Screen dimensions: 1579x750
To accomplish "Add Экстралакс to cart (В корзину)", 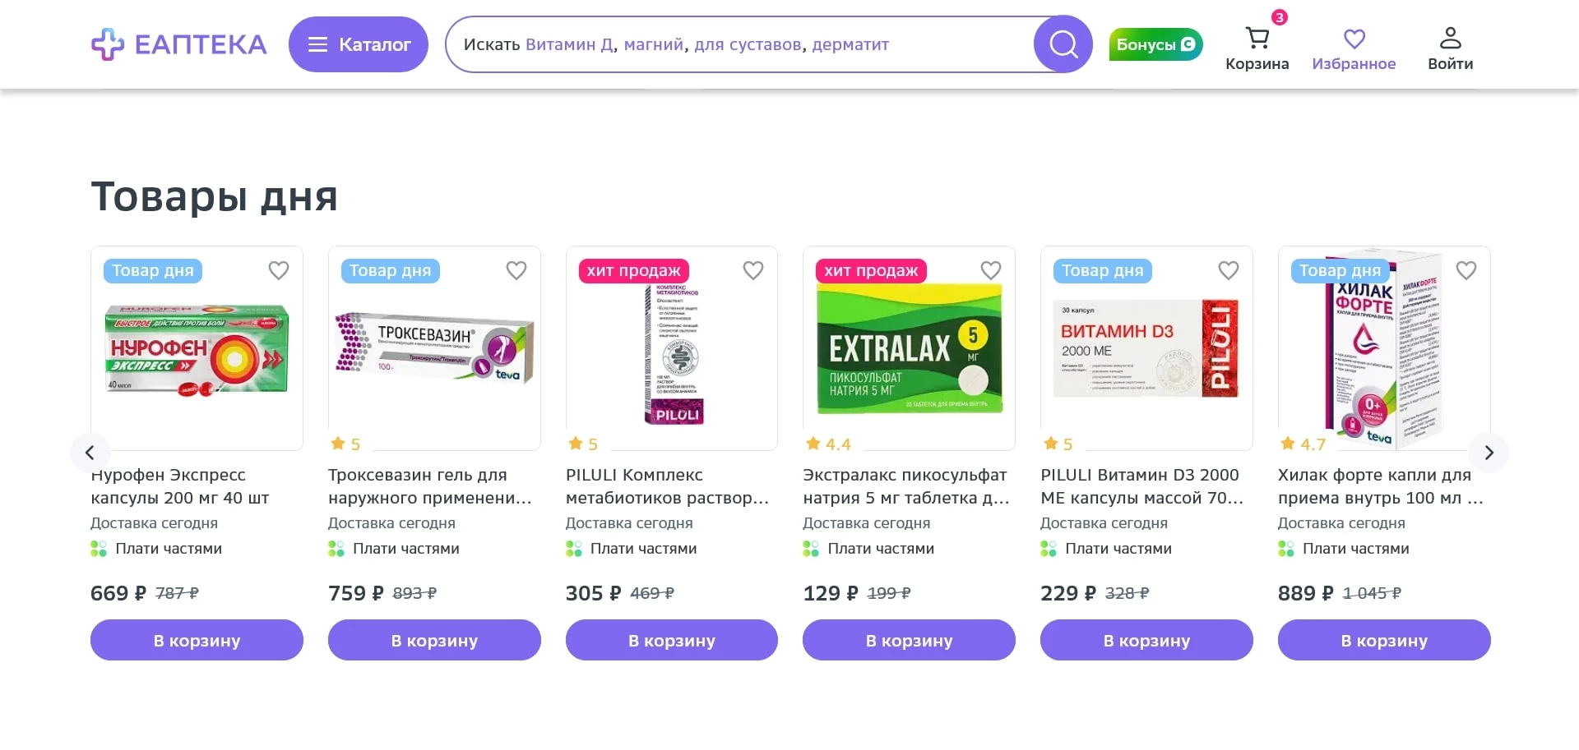I will [909, 641].
